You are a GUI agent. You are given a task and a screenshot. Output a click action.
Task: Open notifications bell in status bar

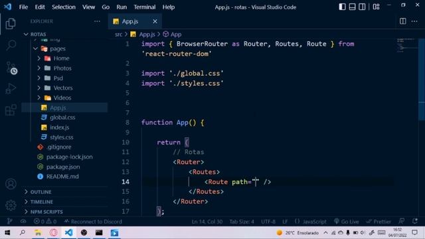point(414,221)
